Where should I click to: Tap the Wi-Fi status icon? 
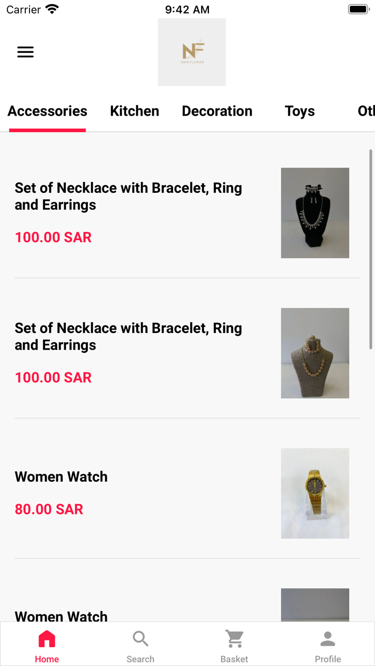pyautogui.click(x=52, y=10)
